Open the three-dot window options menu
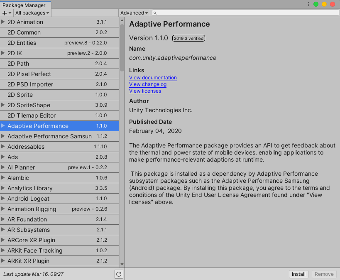Image resolution: width=340 pixels, height=280 pixels. pyautogui.click(x=308, y=4)
